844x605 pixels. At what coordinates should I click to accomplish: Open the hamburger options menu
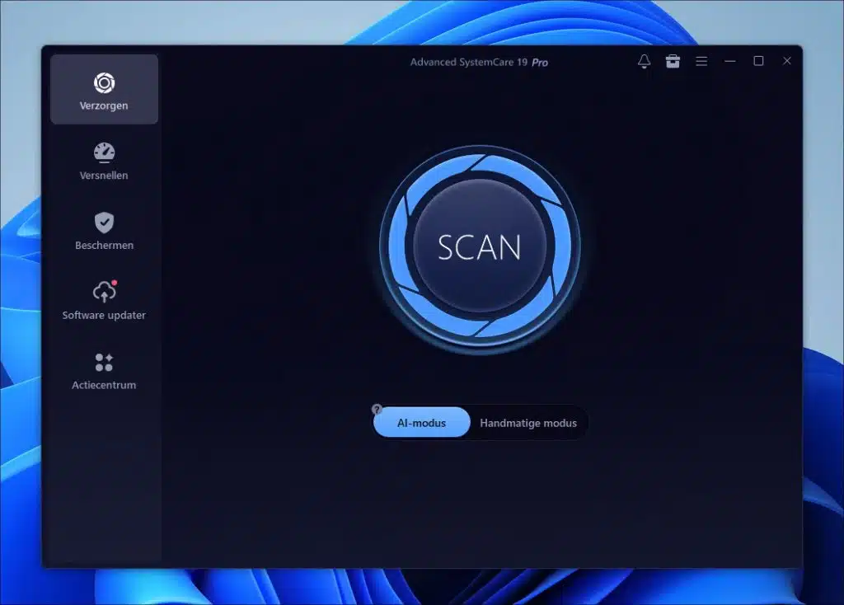click(x=701, y=61)
